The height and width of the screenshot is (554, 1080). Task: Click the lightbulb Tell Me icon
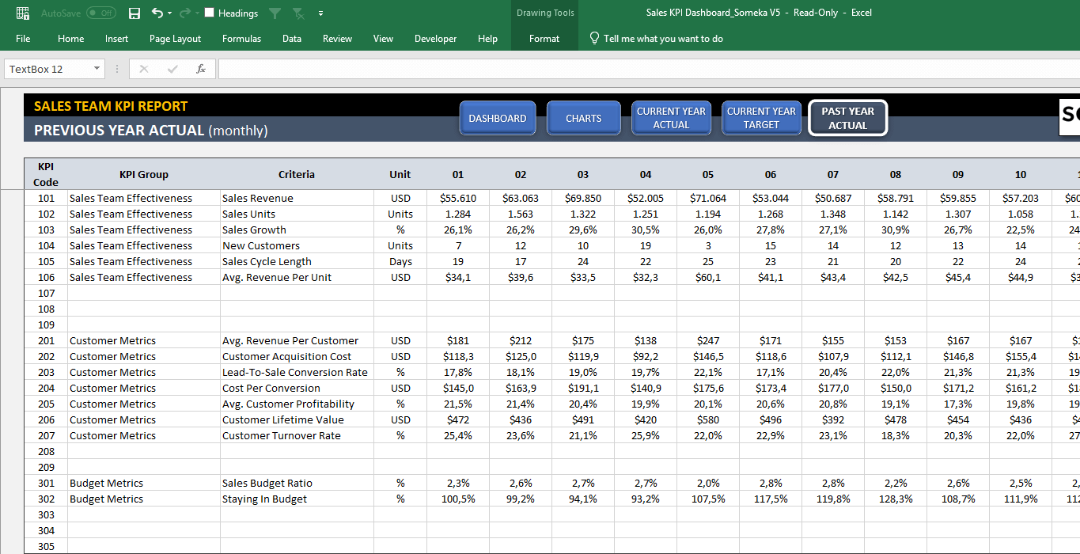point(594,38)
